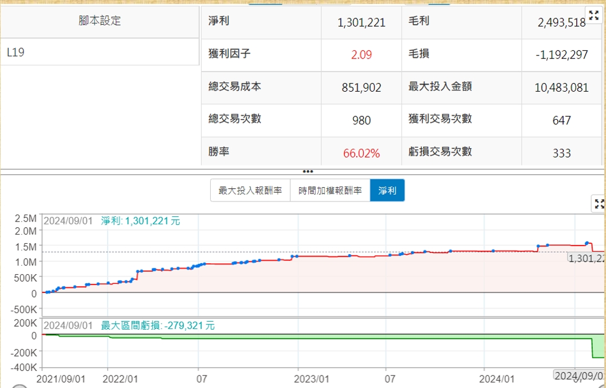Image resolution: width=606 pixels, height=388 pixels.
Task: Click the 1,301,22 value label on chart edge
Action: tap(586, 258)
